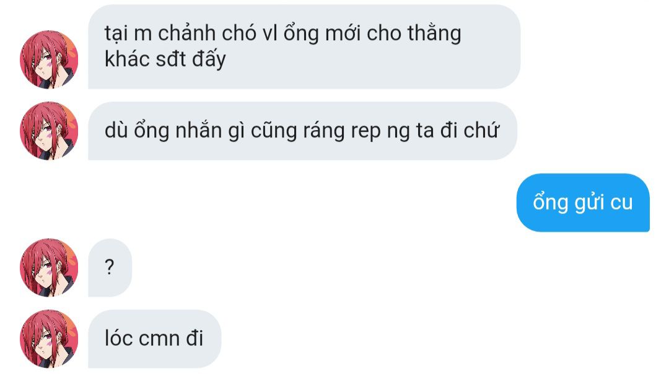Screen dimensions: 669x374
Task: Tap the avatar beside the '?' message
Action: pyautogui.click(x=49, y=267)
